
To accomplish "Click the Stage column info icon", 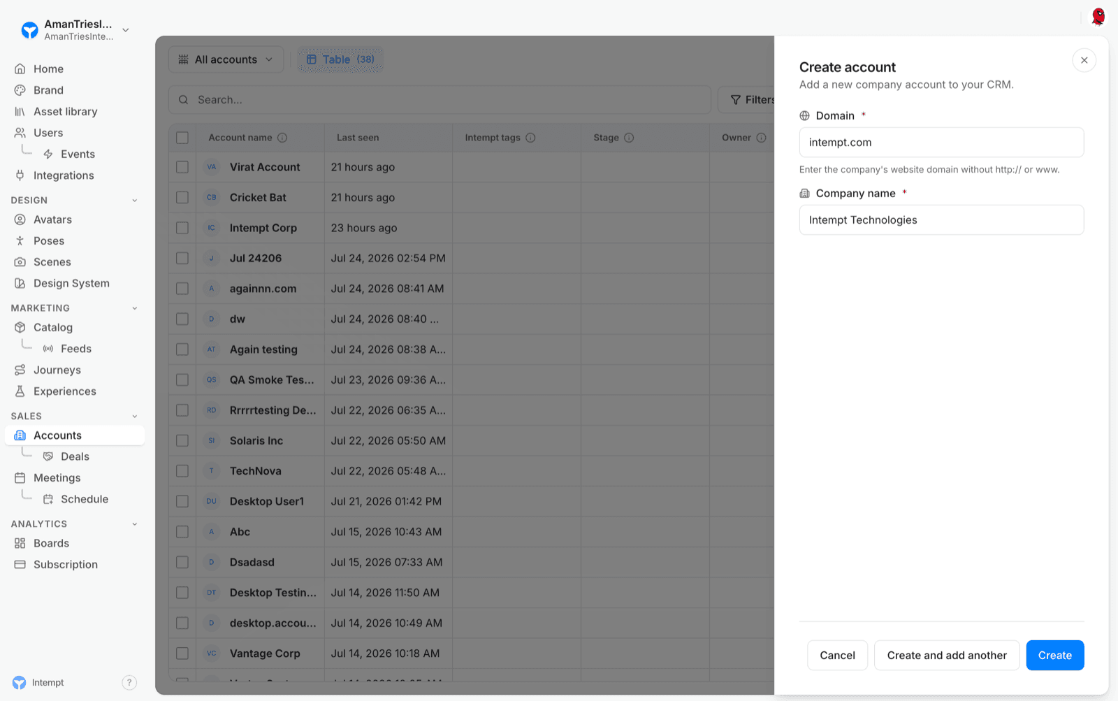I will tap(629, 138).
